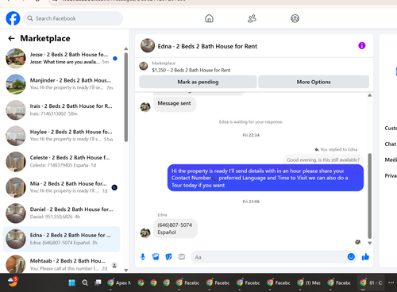Open taskbar Search icon
This screenshot has width=397, height=292.
click(x=85, y=282)
